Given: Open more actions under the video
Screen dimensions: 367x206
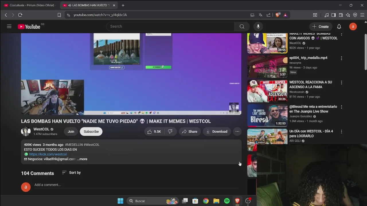Looking at the screenshot, I should (x=237, y=132).
